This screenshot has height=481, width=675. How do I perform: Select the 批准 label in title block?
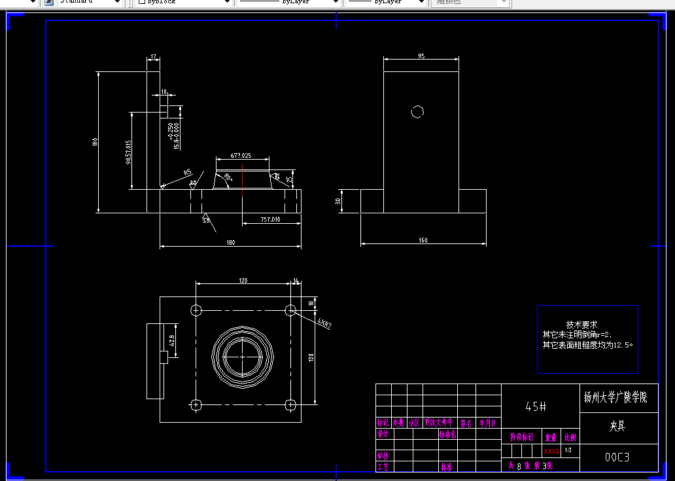(x=447, y=467)
